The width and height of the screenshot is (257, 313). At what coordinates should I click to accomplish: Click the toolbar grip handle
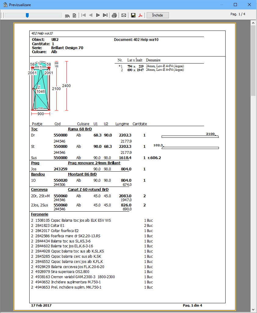[2, 15]
